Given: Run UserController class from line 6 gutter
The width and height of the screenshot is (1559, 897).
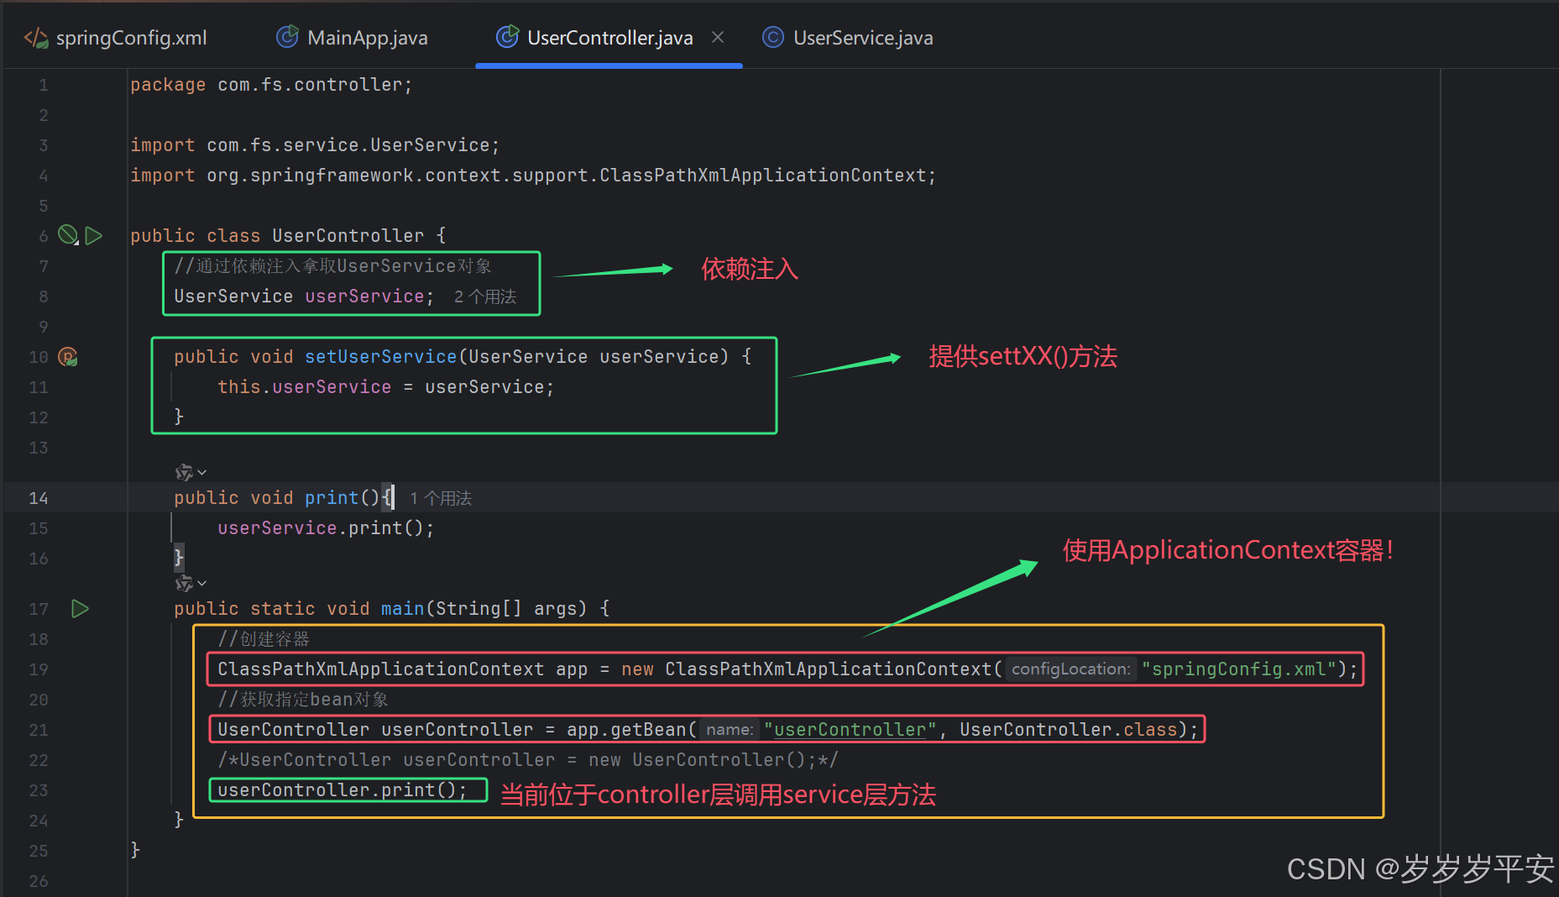Looking at the screenshot, I should point(94,235).
